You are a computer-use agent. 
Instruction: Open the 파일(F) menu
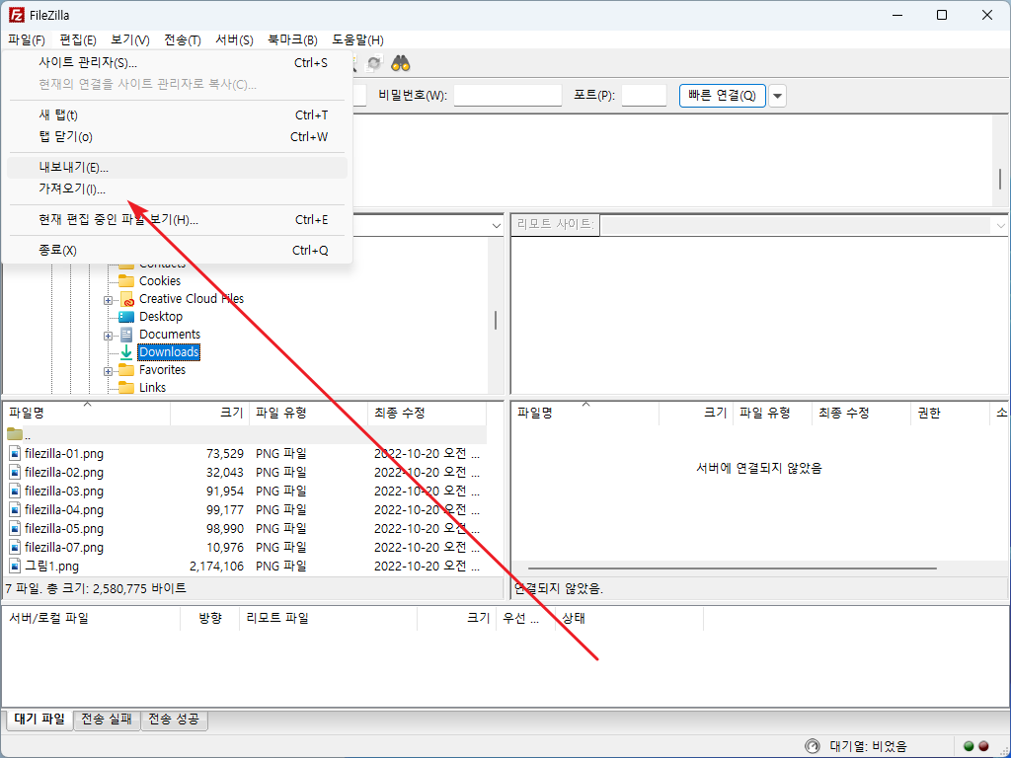(x=27, y=39)
